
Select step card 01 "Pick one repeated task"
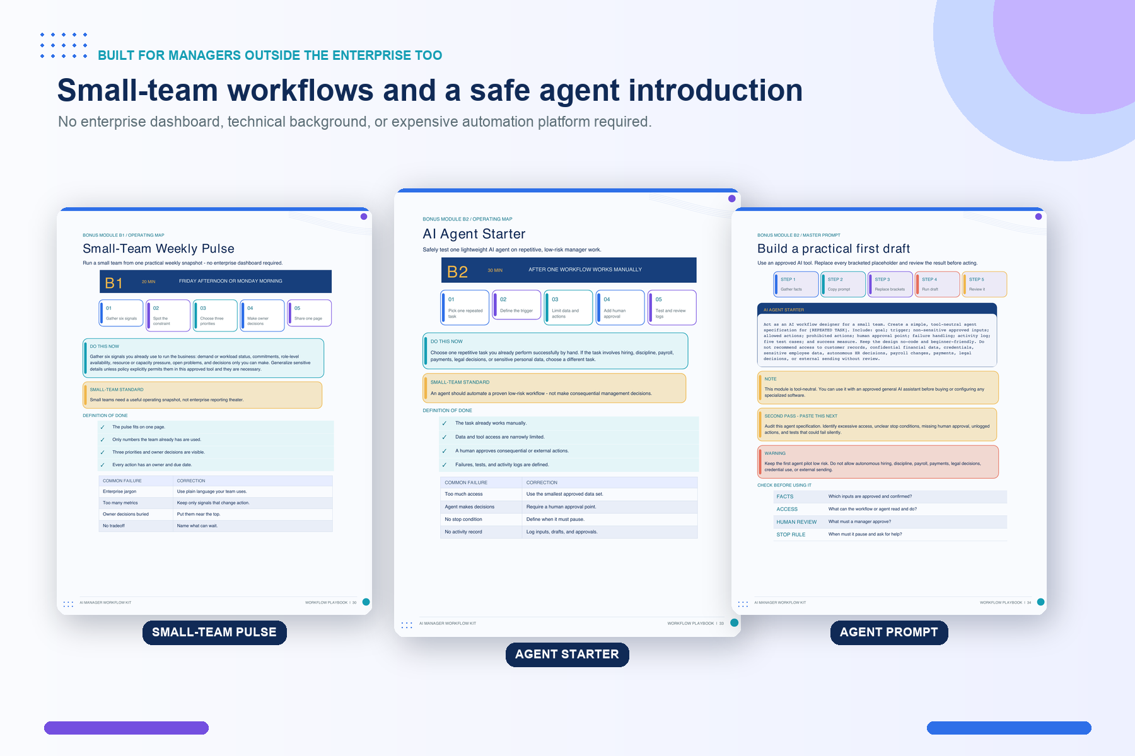pos(465,307)
